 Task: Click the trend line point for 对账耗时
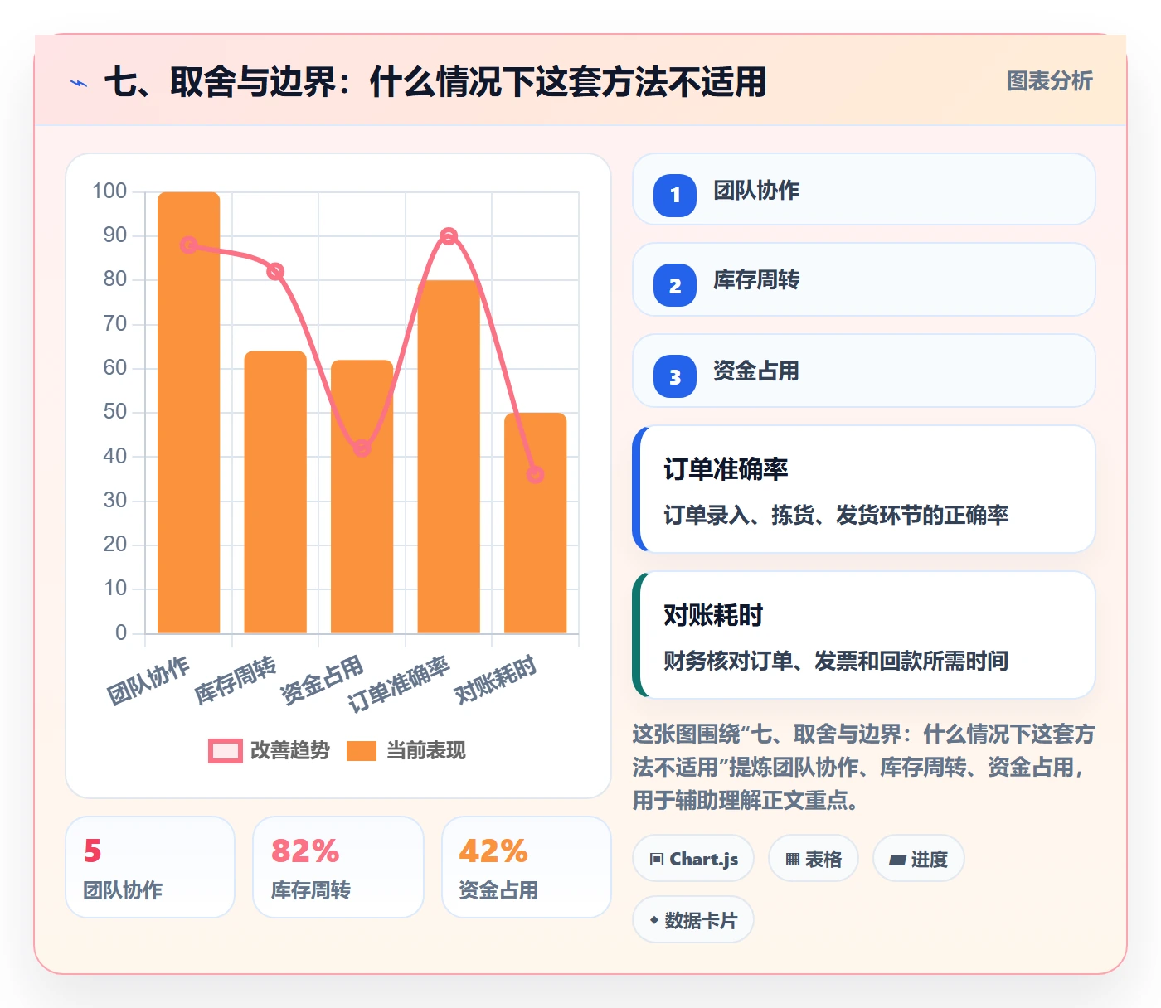click(x=536, y=475)
